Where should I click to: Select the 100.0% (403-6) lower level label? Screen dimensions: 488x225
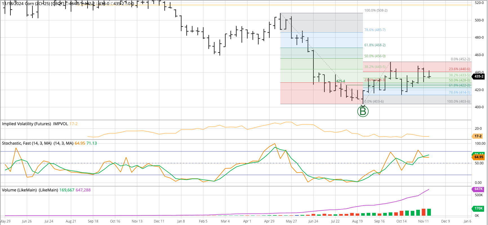(x=459, y=102)
